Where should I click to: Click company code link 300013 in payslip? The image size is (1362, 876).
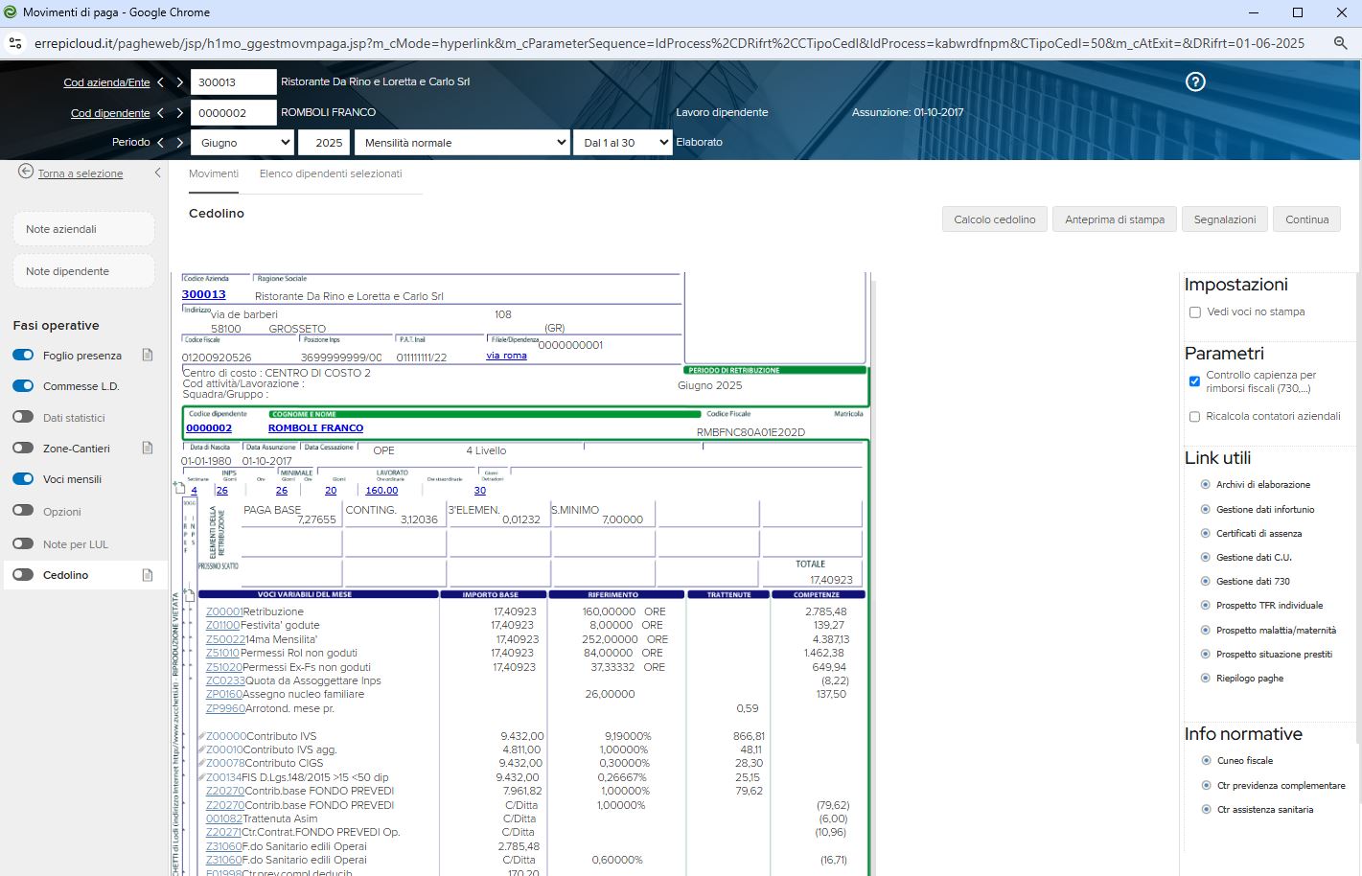tap(204, 294)
